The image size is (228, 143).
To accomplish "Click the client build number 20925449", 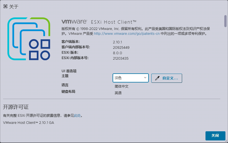I will [121, 47].
